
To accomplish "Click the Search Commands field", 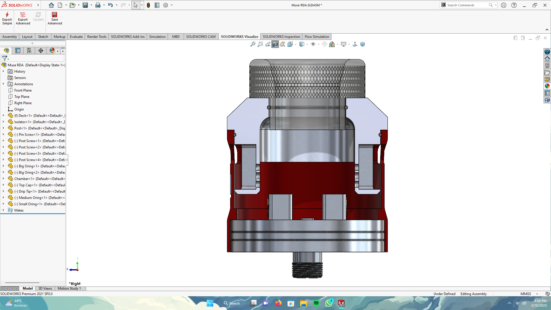I will 467,5.
